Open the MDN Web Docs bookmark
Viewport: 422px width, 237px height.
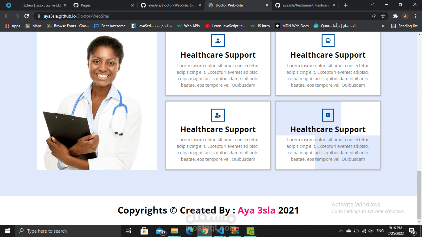[x=292, y=26]
